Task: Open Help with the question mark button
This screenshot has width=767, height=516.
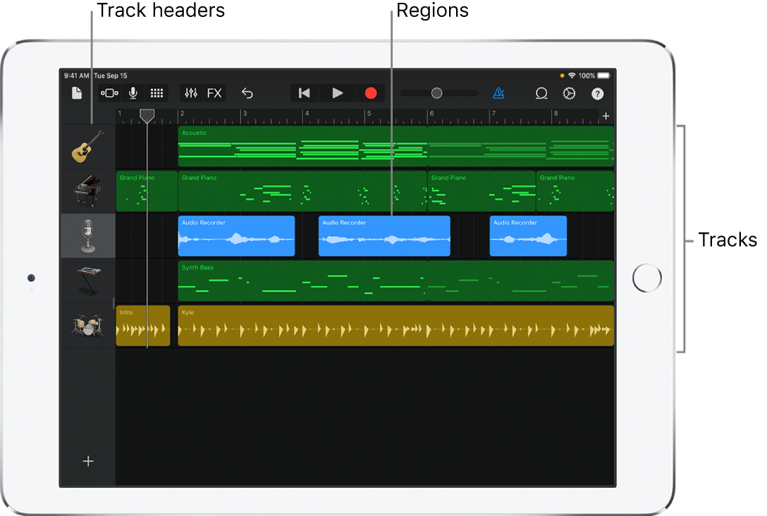Action: tap(599, 92)
